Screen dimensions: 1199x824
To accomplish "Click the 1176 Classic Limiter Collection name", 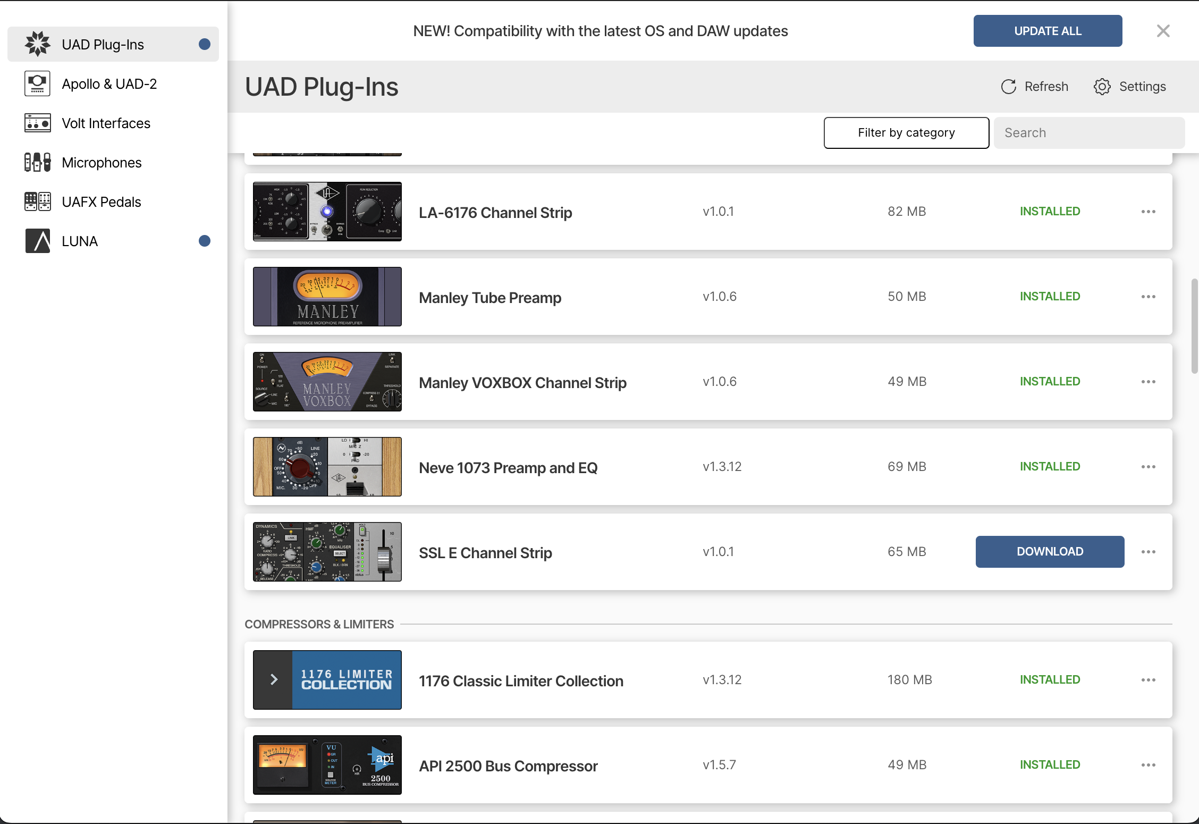I will click(521, 681).
